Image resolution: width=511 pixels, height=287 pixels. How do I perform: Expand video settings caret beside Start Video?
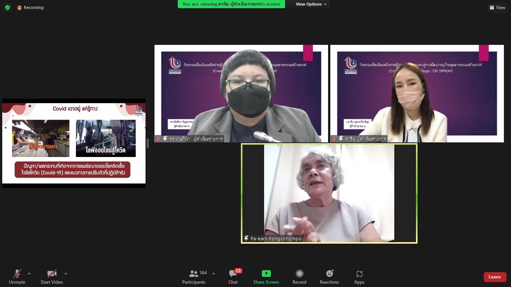pyautogui.click(x=66, y=274)
